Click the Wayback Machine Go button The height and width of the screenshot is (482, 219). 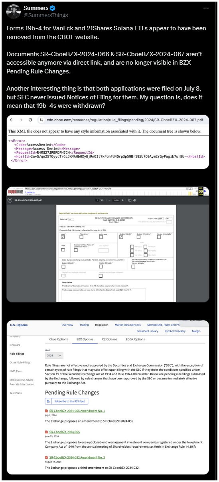point(189,189)
